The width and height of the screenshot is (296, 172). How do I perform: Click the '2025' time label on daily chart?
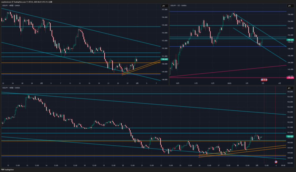[229, 83]
